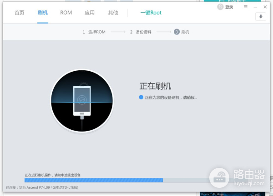Click the 一键Root link
This screenshot has height=196, width=273.
pyautogui.click(x=151, y=13)
